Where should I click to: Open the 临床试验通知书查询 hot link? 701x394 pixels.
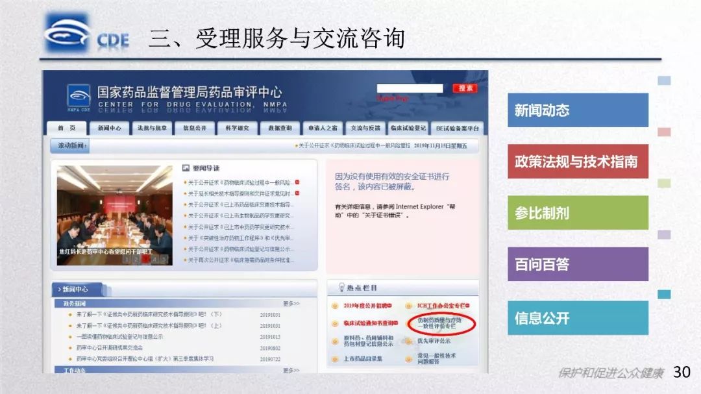pos(370,323)
